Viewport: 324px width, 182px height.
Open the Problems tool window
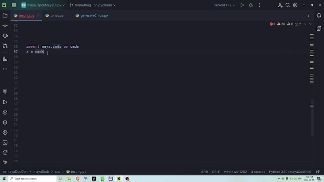(5, 152)
